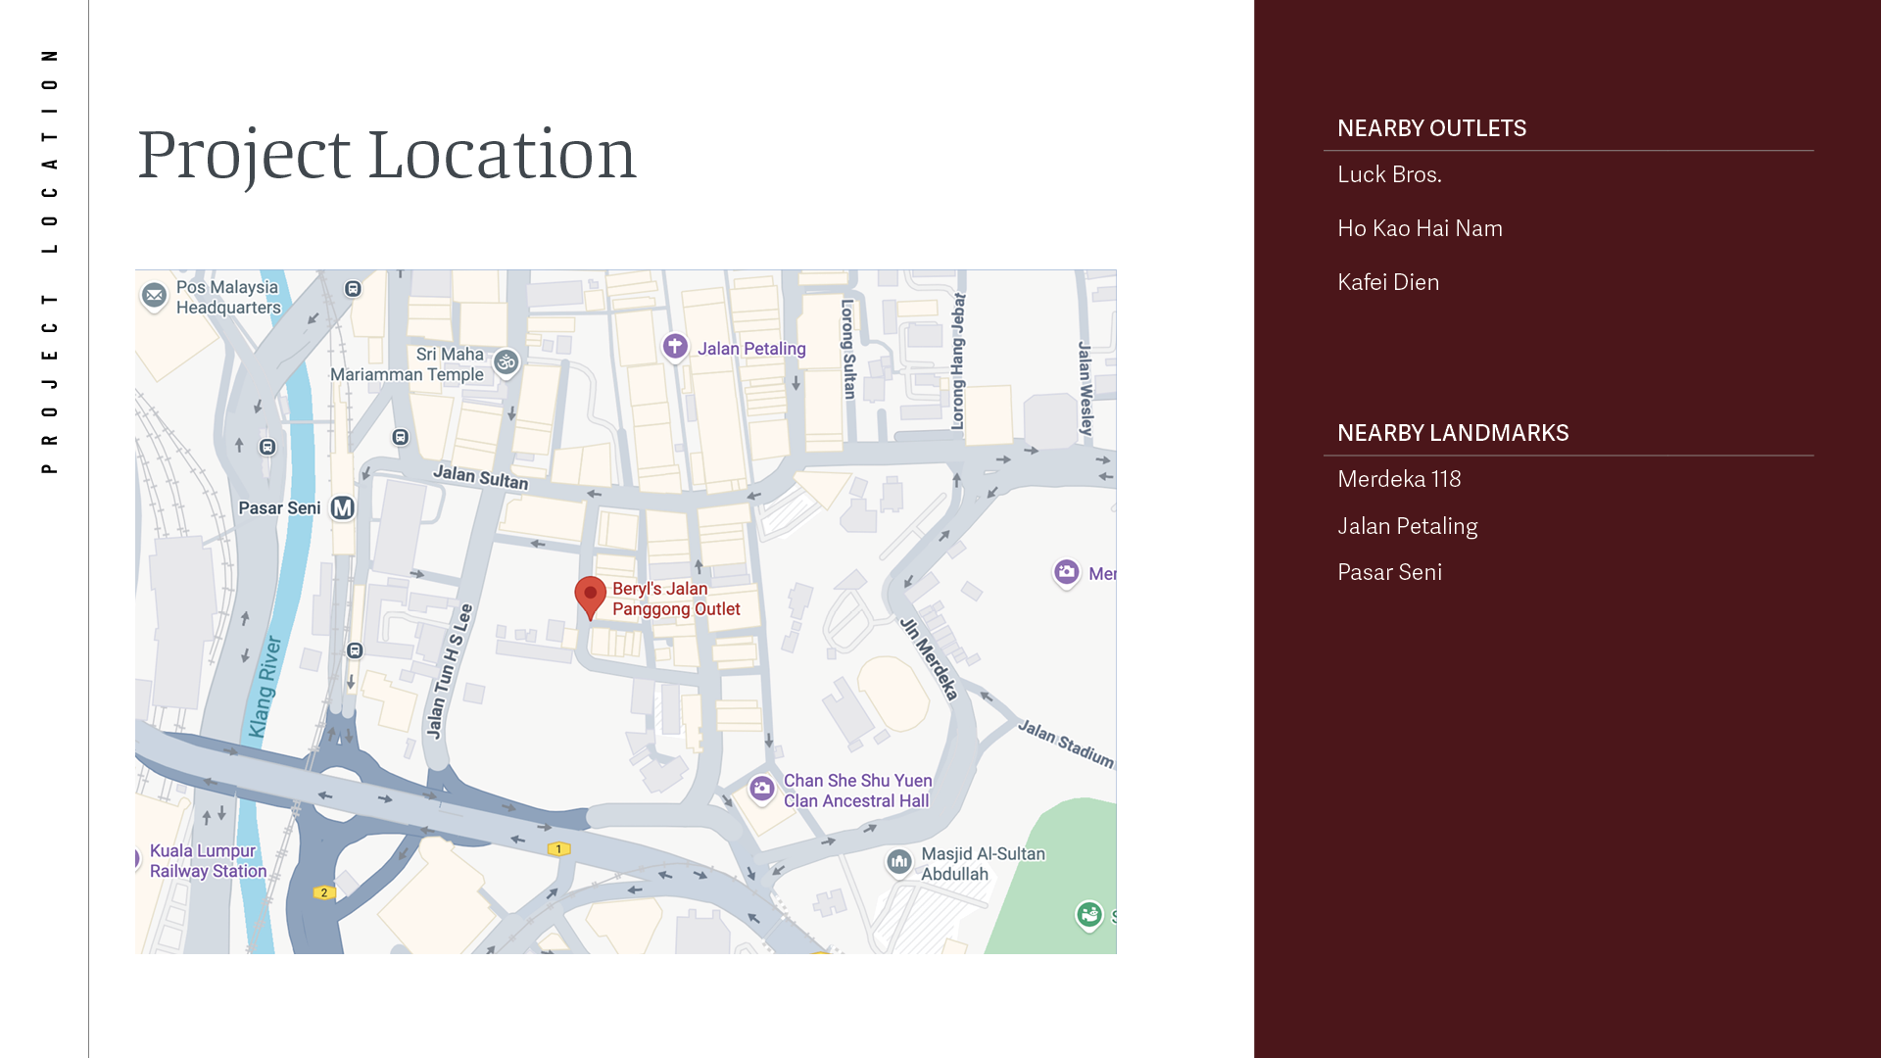The width and height of the screenshot is (1881, 1058).
Task: Click the route 1 highway shield
Action: 558,849
